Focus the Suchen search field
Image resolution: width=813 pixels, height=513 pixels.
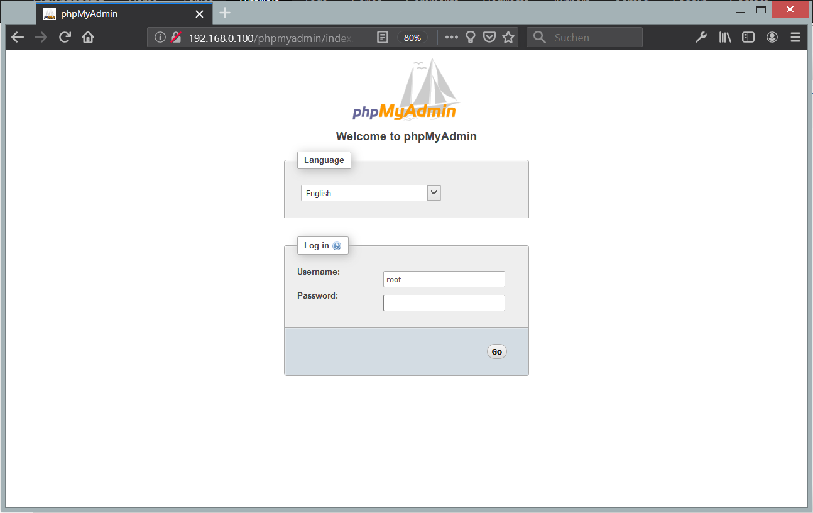click(584, 38)
